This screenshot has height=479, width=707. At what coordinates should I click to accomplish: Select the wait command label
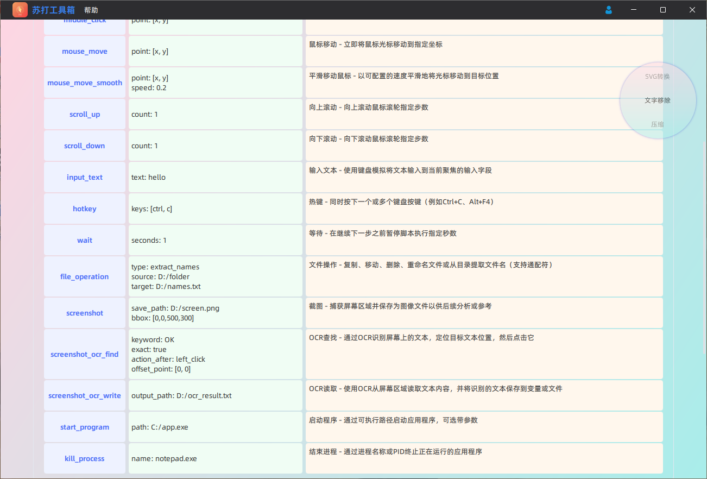[85, 241]
